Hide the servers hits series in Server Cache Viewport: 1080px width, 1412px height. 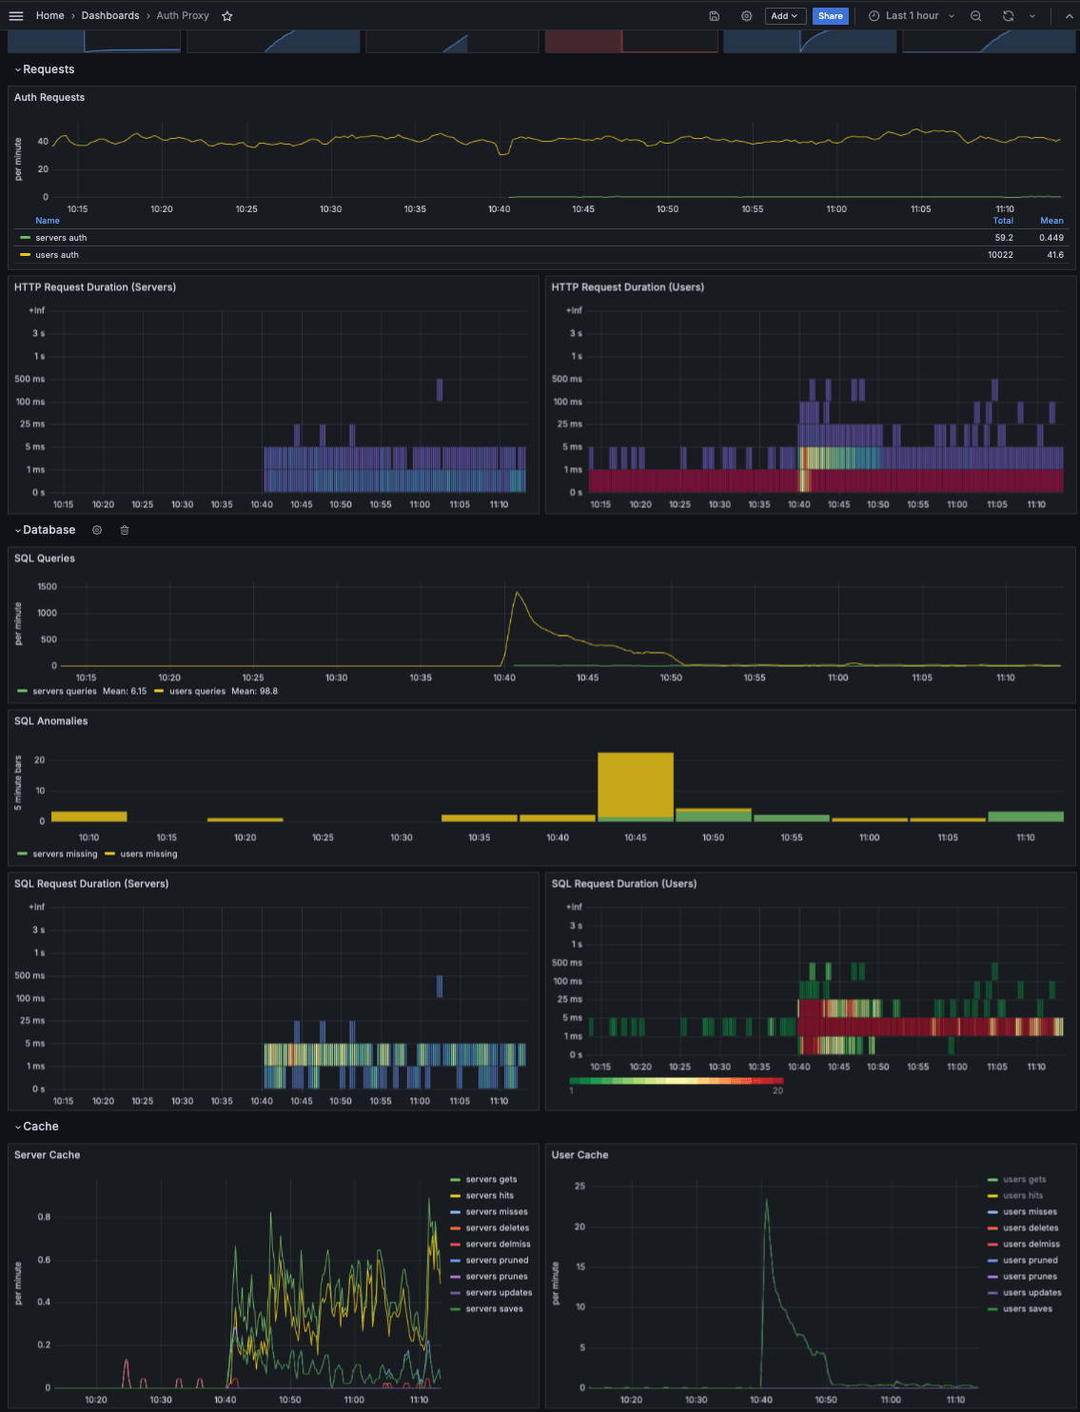pos(493,1195)
